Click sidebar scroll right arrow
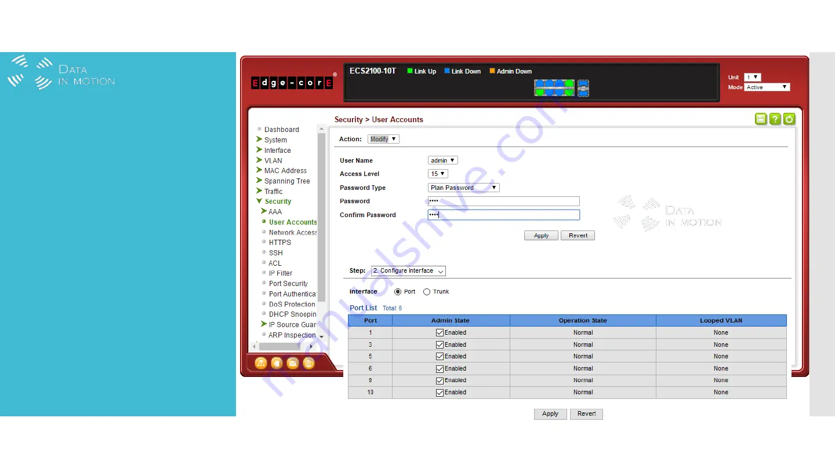Screen dimensions: 835x469 (311, 346)
